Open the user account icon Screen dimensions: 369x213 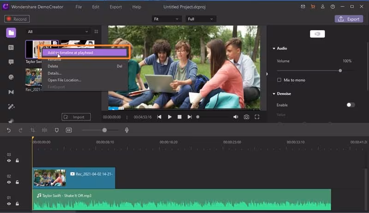pos(322,6)
